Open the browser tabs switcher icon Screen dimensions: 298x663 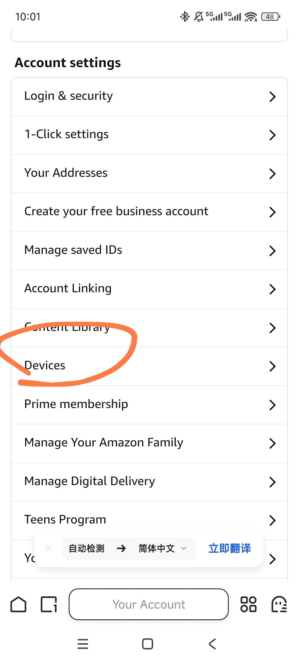pyautogui.click(x=49, y=604)
